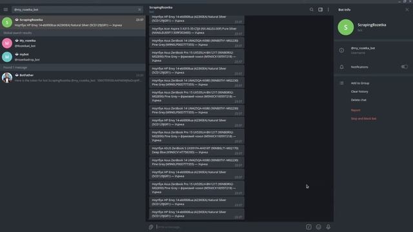Open bot commands slash icon
This screenshot has width=413, height=232.
click(x=308, y=227)
